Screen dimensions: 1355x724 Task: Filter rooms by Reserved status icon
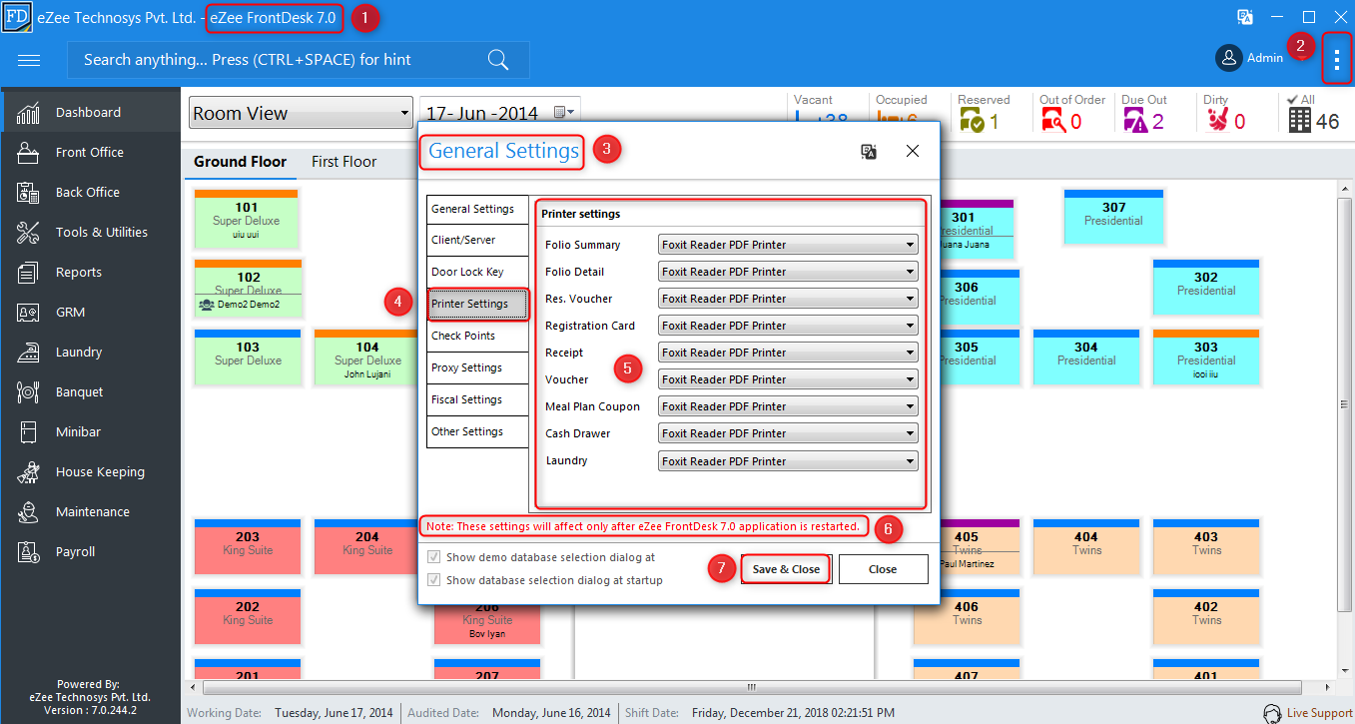(x=972, y=121)
